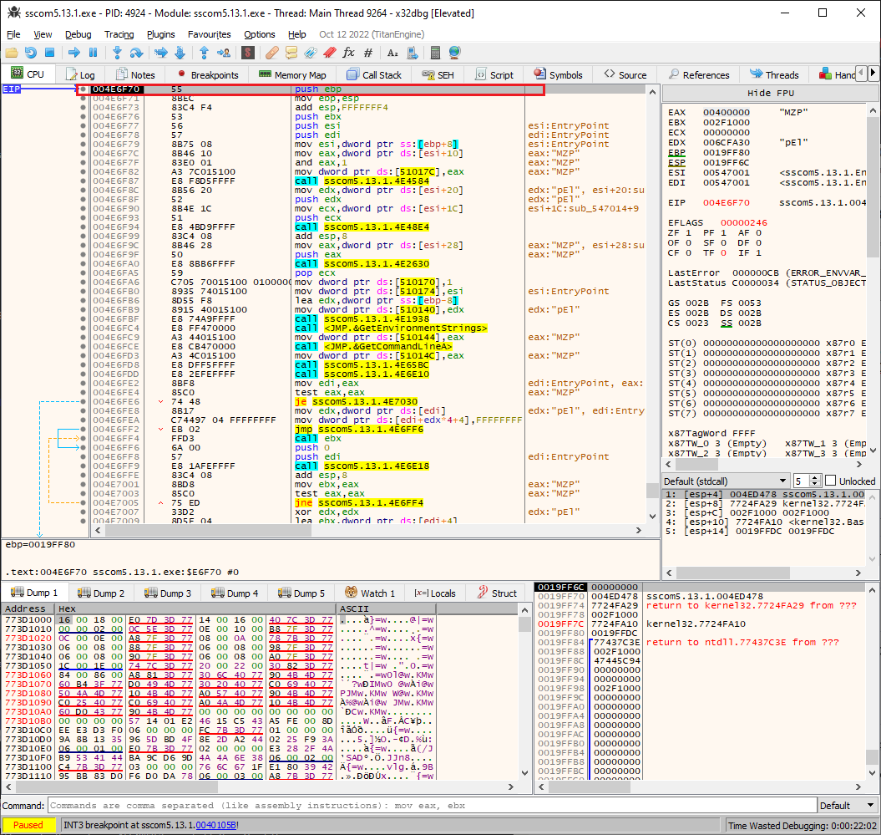Increase the argument count spinner value
This screenshot has width=881, height=835.
815,478
